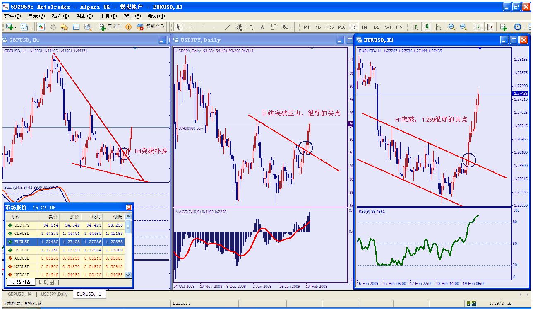Select the cursor arrow tool

(x=178, y=27)
